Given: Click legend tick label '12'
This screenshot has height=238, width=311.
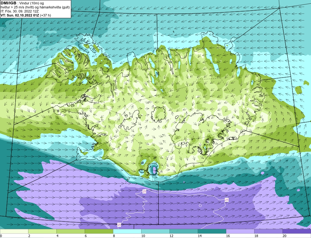Looking at the screenshot, I should tap(171, 236).
